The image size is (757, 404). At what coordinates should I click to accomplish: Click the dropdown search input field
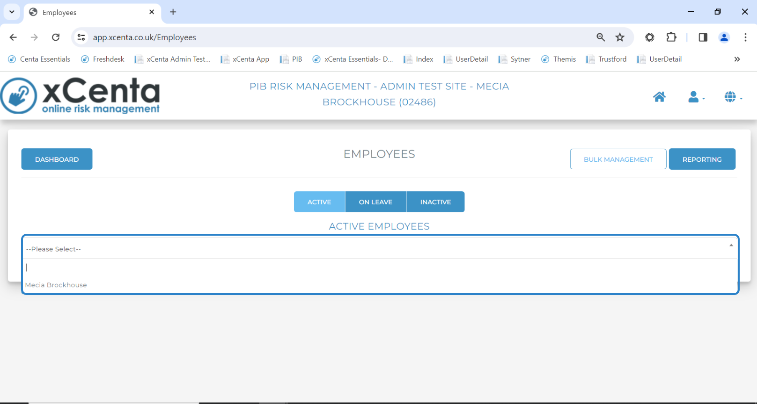[x=380, y=267]
